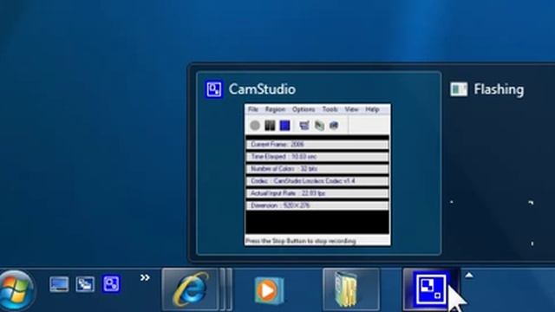This screenshot has width=555, height=312.
Task: Show hidden tray icons arrow
Action: [x=469, y=276]
